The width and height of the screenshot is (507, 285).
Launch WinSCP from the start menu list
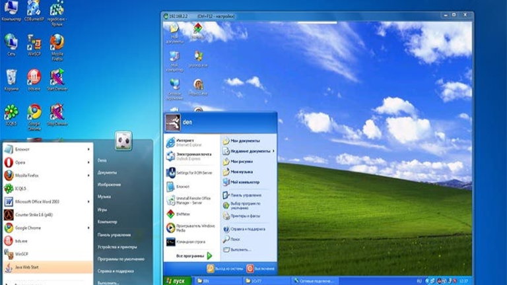(x=48, y=254)
